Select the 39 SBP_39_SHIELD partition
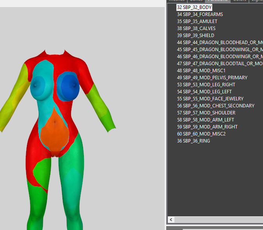Viewport: 263px width, 230px height. click(195, 36)
